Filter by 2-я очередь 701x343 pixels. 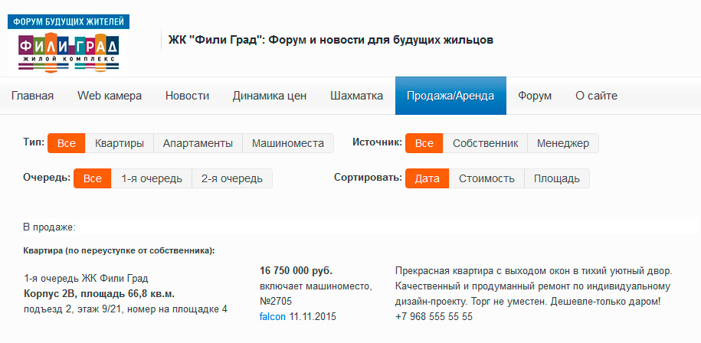(x=231, y=178)
